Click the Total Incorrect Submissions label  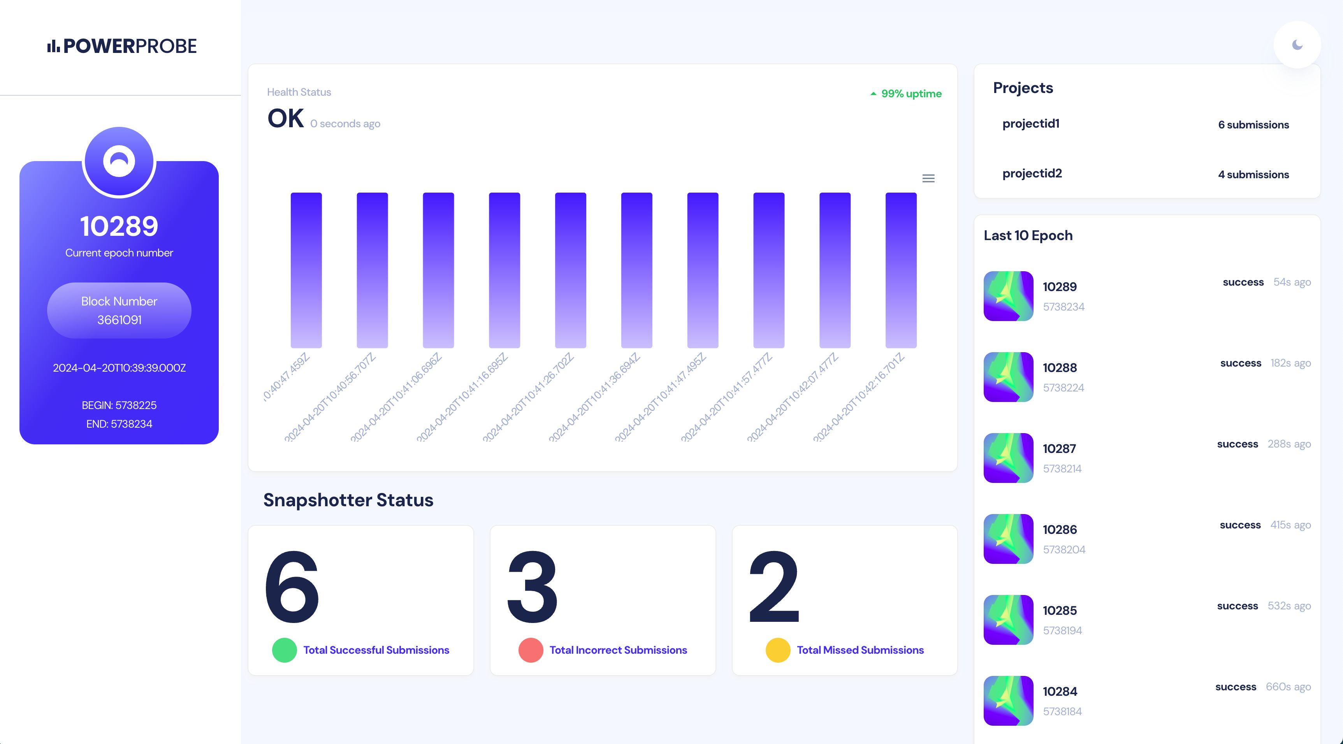[x=618, y=650]
